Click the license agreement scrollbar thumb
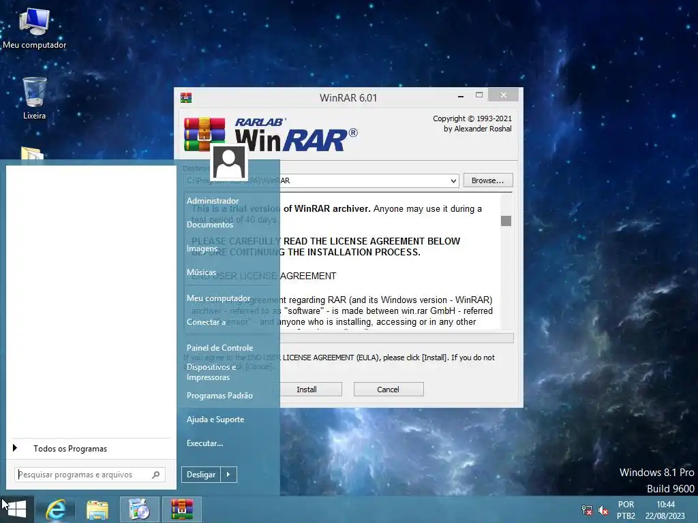Viewport: 698px width, 523px height. pyautogui.click(x=506, y=221)
